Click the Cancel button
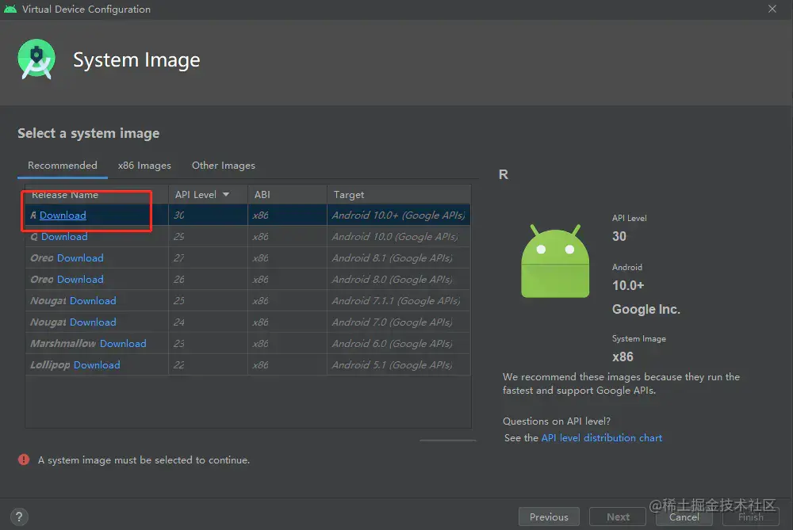Viewport: 793px width, 530px height. pyautogui.click(x=684, y=517)
